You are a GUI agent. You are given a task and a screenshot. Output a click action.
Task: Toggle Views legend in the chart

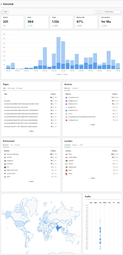[65, 75]
